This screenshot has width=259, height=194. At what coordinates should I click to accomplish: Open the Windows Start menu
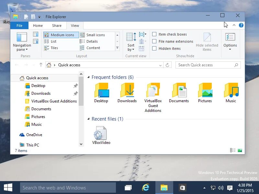[x=8, y=188]
